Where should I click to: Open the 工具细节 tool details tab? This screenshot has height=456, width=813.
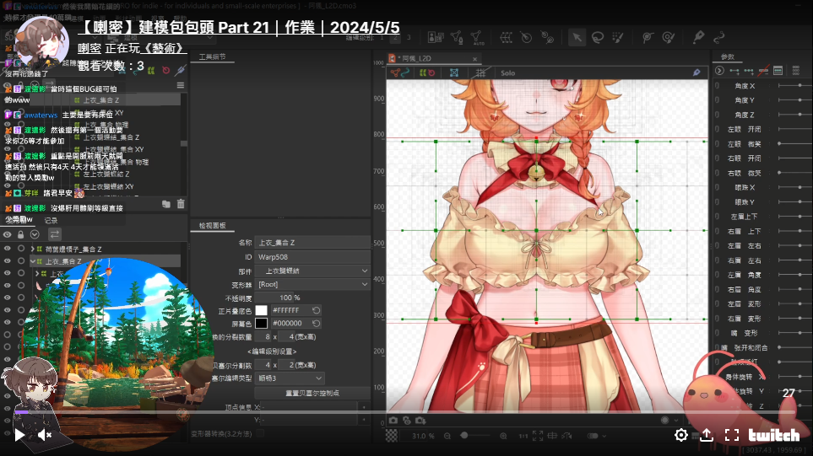213,57
